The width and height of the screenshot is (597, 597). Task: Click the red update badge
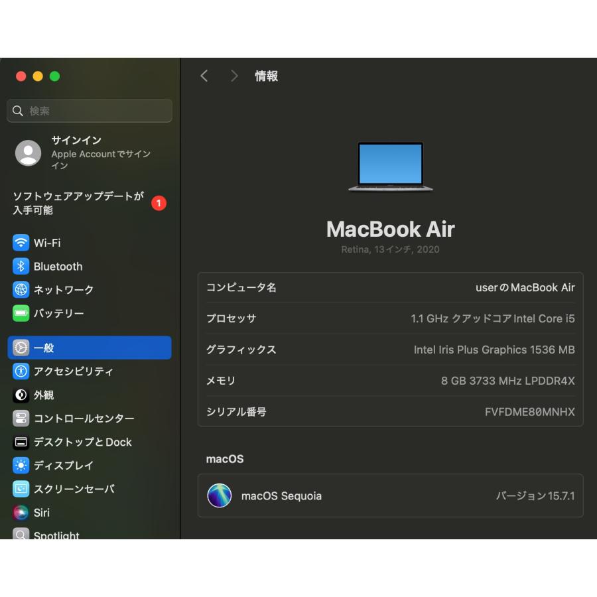(159, 203)
